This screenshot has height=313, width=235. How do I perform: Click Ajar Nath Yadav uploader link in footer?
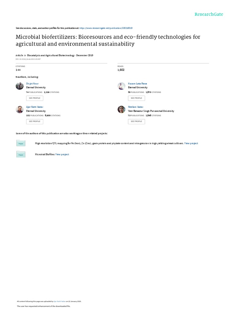[x=60, y=301]
